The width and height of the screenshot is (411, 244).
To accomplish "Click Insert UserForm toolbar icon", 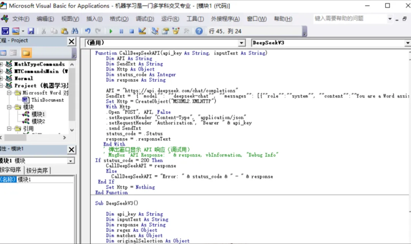I will click(16, 31).
